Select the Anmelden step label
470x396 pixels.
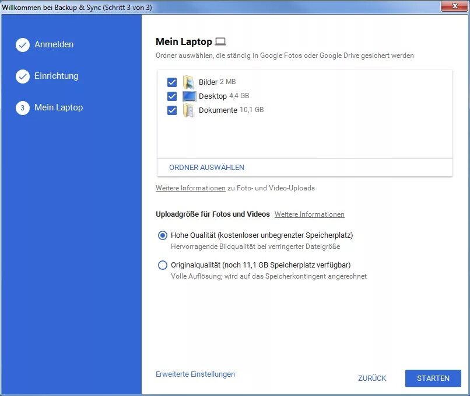[54, 44]
